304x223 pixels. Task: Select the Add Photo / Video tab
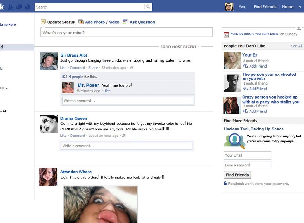[x=99, y=22]
